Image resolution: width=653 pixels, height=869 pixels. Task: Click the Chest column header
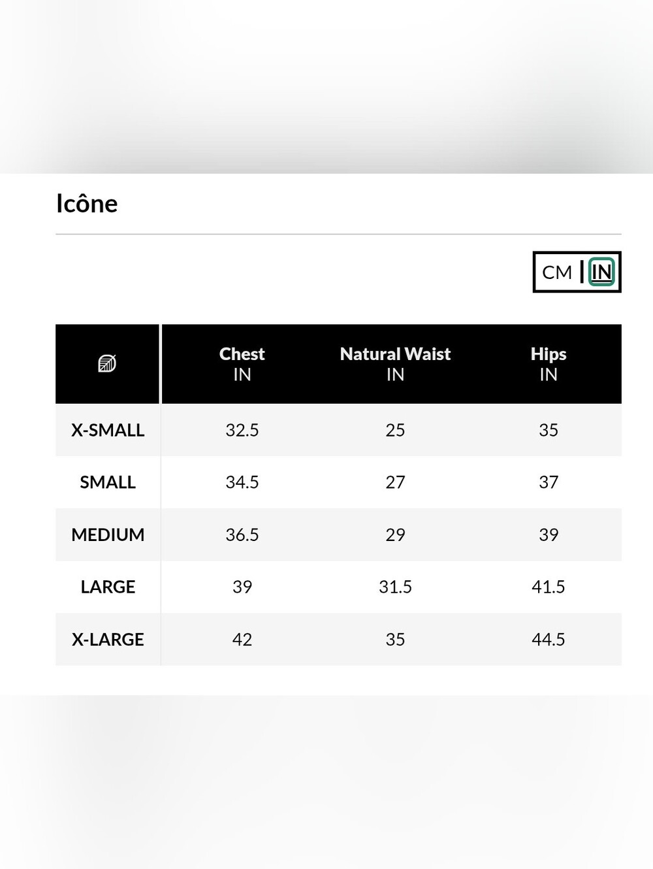[x=242, y=364]
